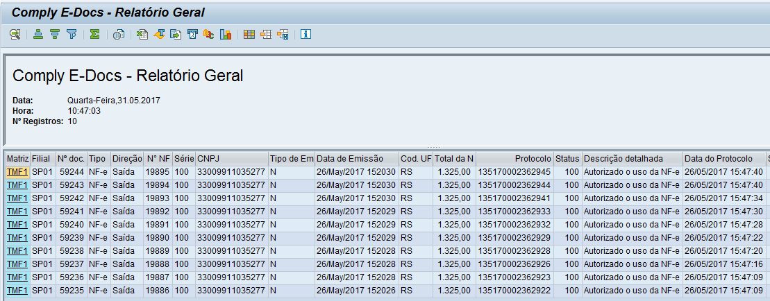
Task: Open the information 'i' icon
Action: [x=306, y=34]
